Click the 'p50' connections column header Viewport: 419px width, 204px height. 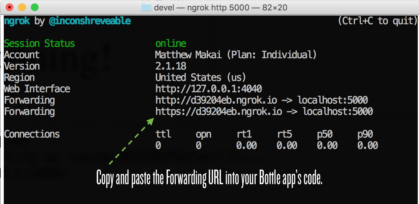(325, 135)
